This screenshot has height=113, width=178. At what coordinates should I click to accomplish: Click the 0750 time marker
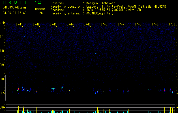[x=172, y=24]
